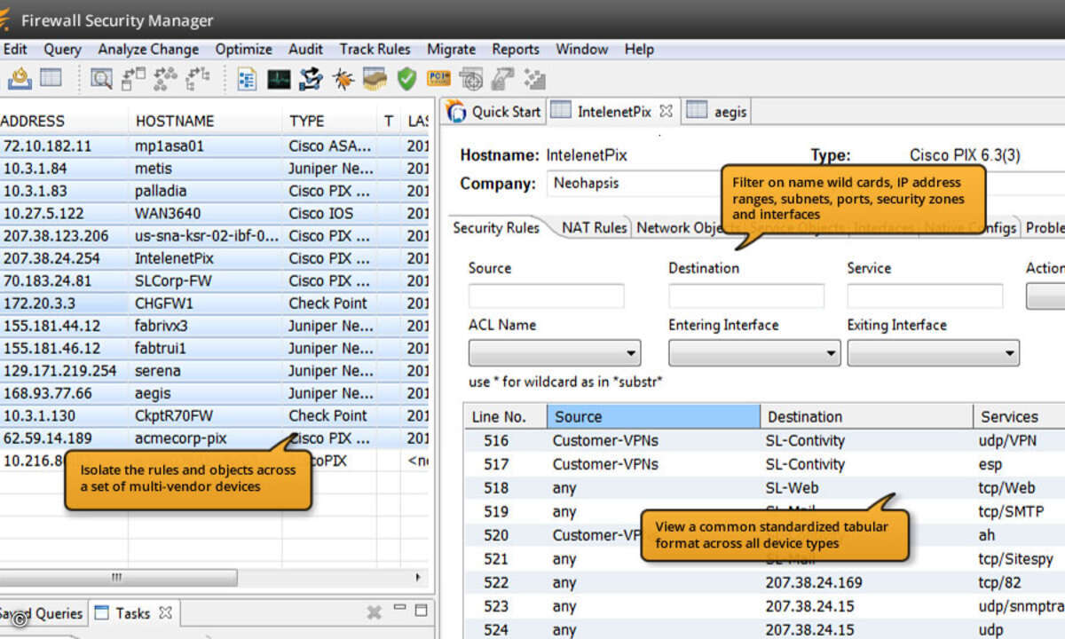Viewport: 1065px width, 639px height.
Task: Open the Track Rules menu
Action: pos(375,50)
